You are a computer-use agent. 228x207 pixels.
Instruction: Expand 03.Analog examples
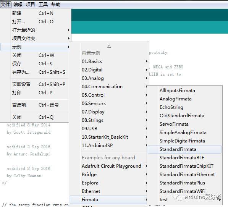tap(109, 78)
